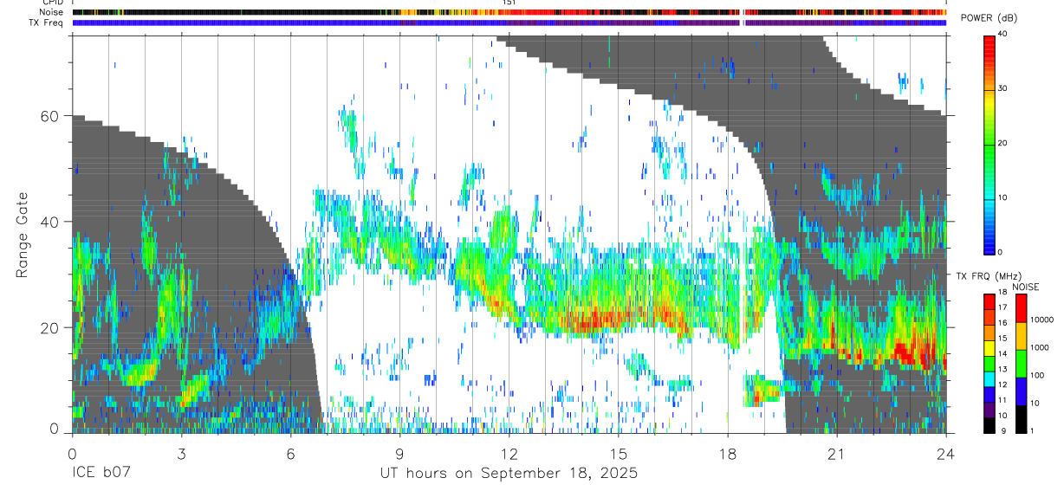Click the red swatch in the NOISE legend
Screen dimensions: 1064x491
pos(1020,308)
